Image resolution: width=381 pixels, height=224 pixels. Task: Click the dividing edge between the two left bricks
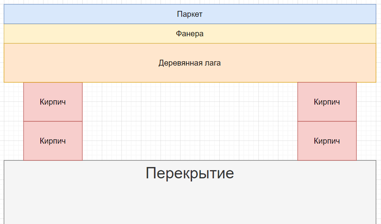(x=53, y=121)
